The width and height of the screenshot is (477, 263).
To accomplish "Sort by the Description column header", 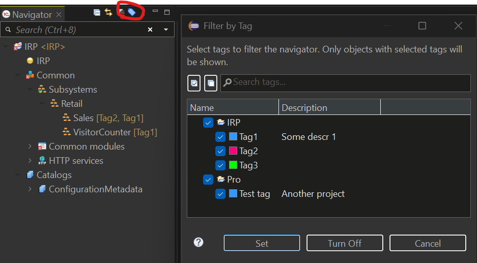I will pyautogui.click(x=330, y=108).
